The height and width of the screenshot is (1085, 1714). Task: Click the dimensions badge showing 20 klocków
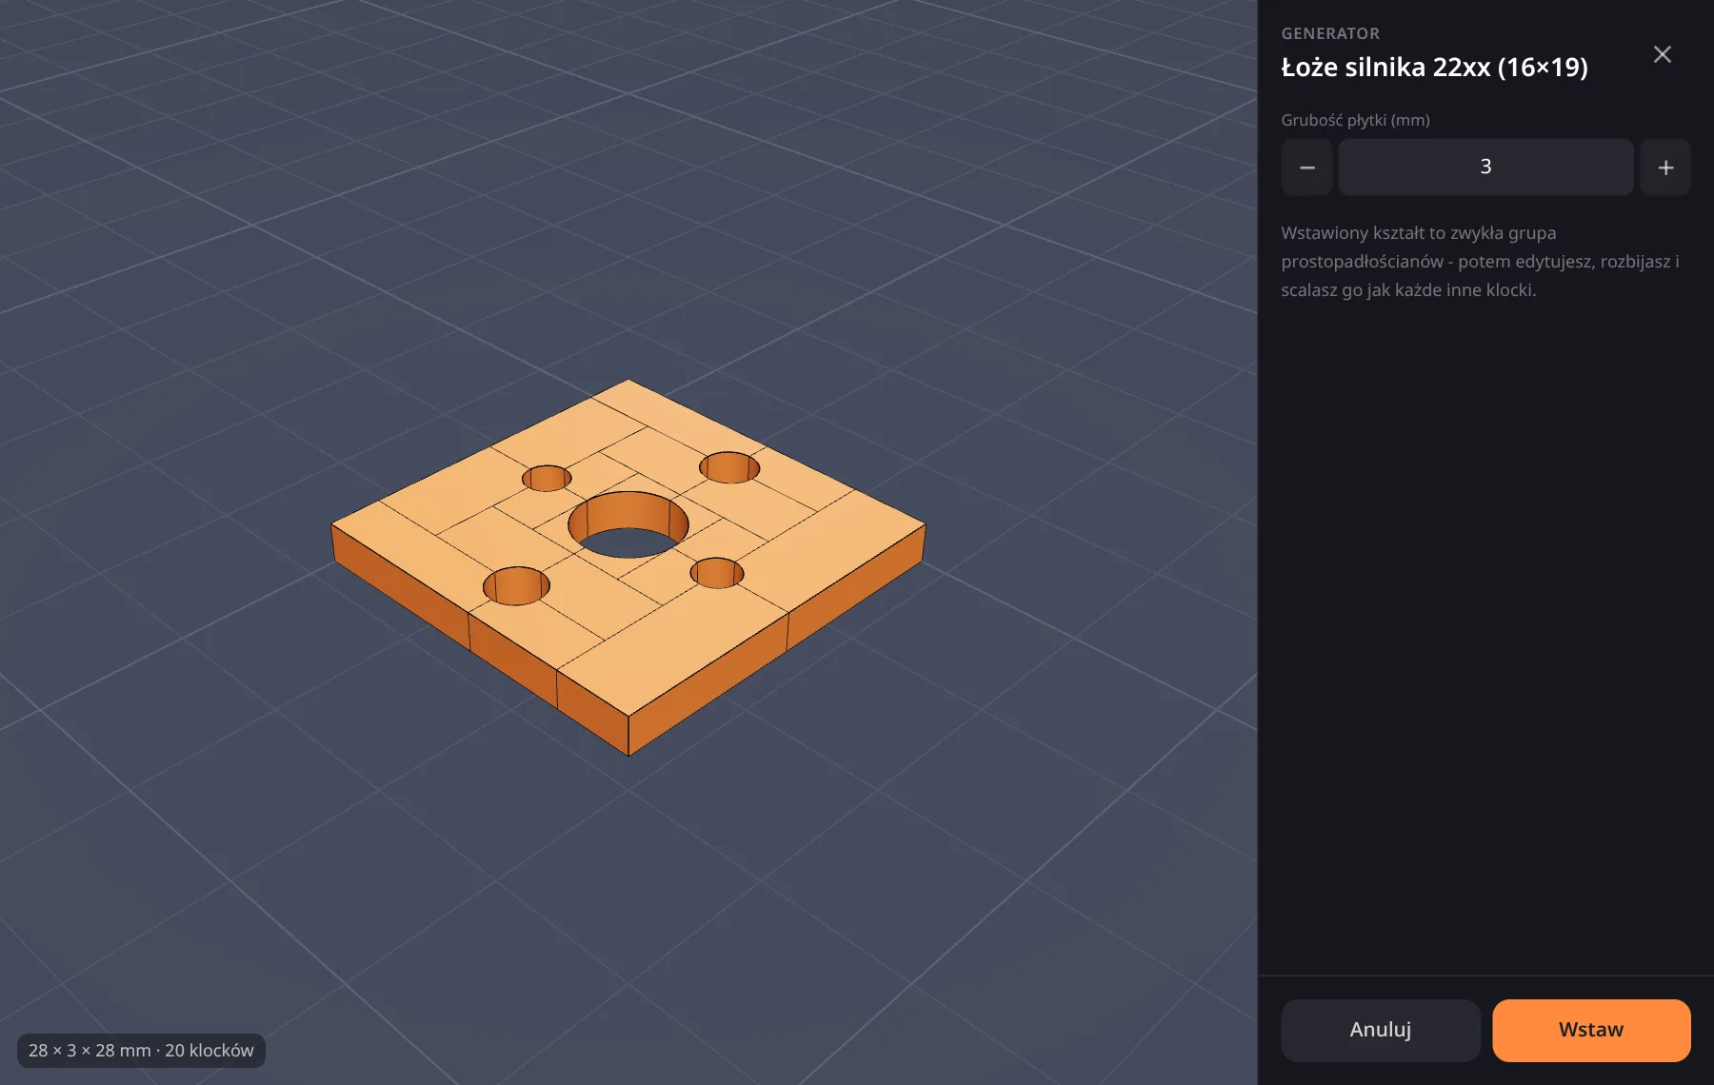141,1051
